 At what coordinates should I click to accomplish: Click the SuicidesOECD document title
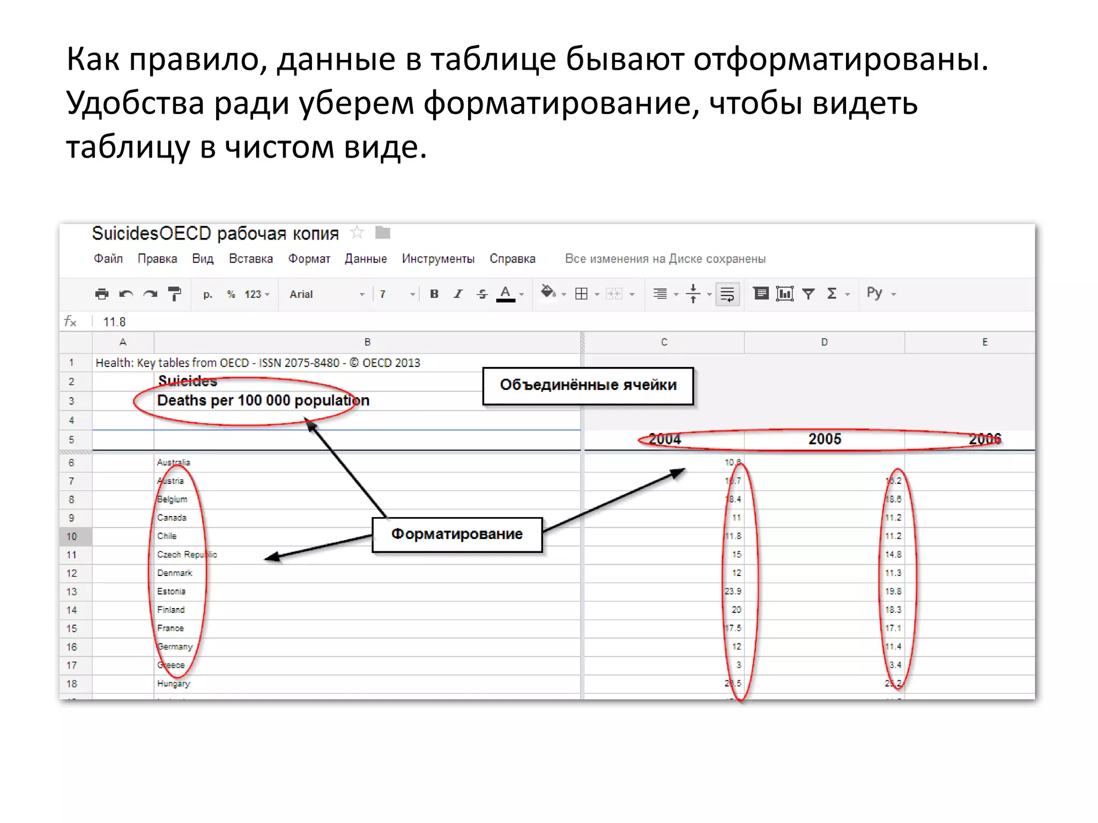coord(215,233)
